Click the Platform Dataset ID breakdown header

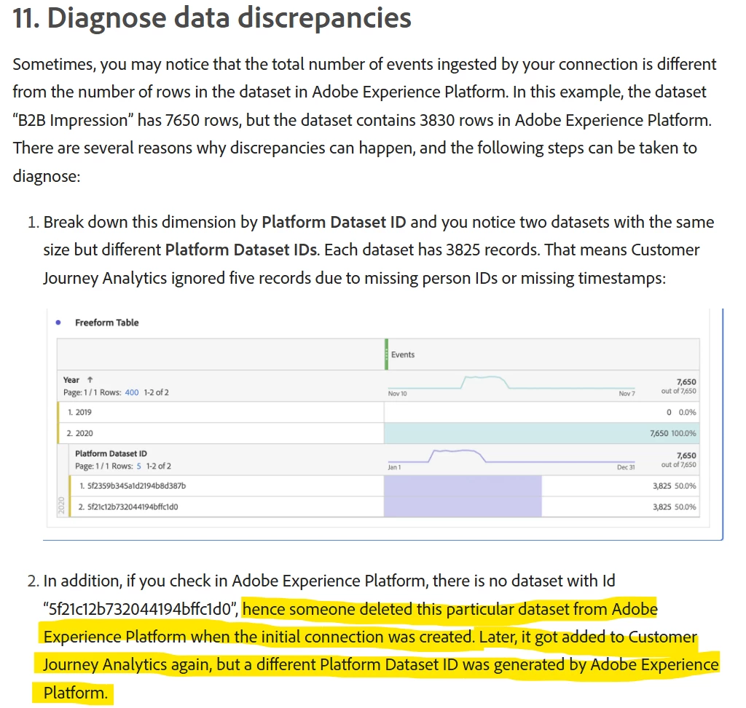coord(111,453)
